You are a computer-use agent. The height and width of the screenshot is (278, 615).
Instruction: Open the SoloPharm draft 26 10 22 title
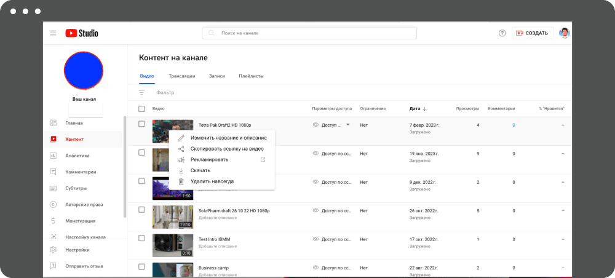coord(234,210)
